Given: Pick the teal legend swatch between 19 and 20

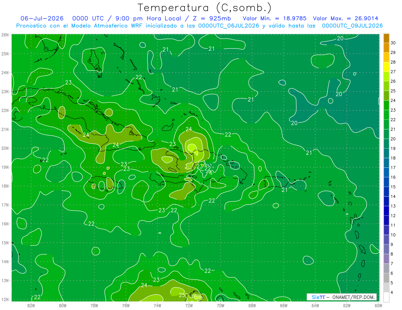Looking at the screenshot, I should click(386, 144).
